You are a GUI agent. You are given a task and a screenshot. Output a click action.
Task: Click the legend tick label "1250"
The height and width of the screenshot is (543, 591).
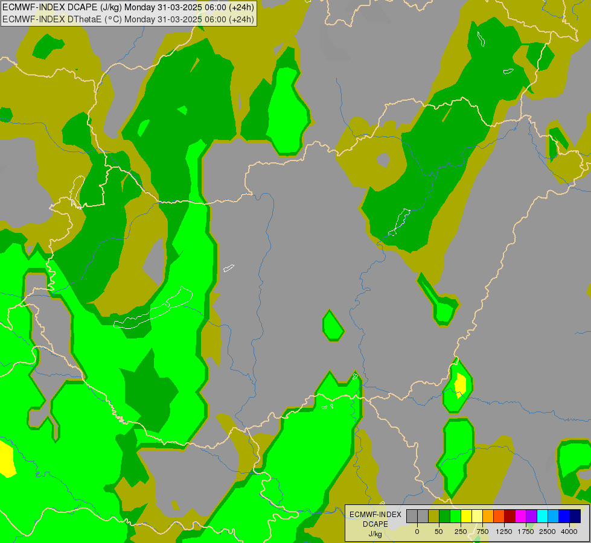[504, 532]
